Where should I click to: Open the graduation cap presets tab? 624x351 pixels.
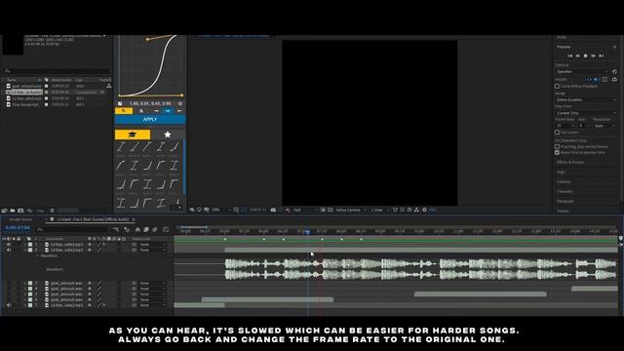[x=133, y=135]
